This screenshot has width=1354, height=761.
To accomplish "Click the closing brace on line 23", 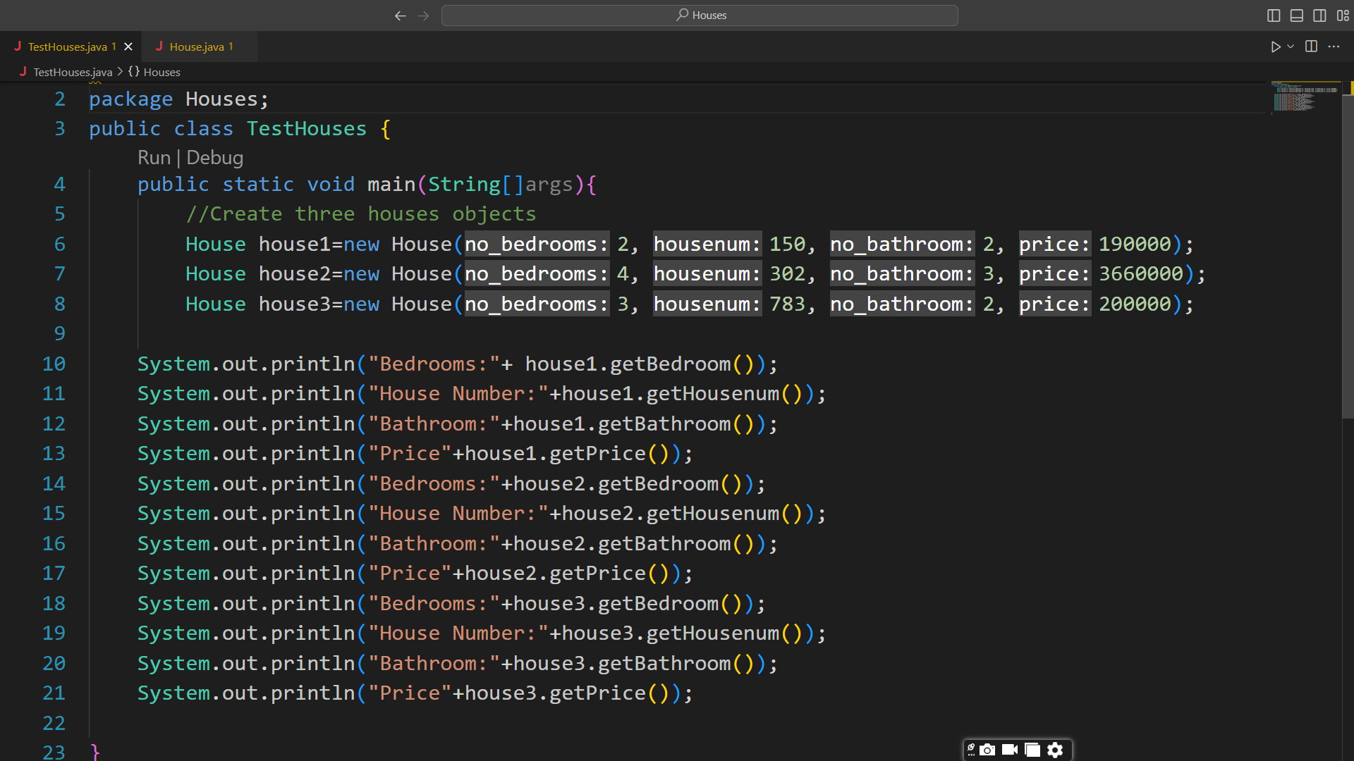I will (x=95, y=752).
